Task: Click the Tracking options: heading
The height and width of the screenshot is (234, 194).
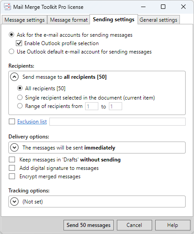Action: coord(29,191)
